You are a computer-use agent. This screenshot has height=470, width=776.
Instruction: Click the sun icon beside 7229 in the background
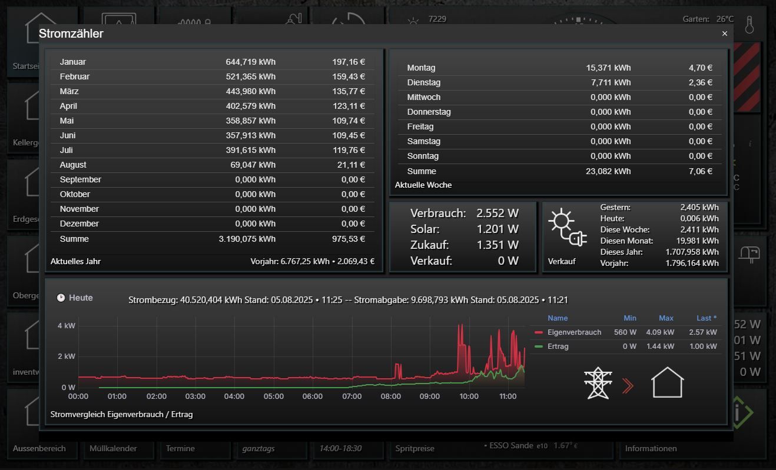413,22
